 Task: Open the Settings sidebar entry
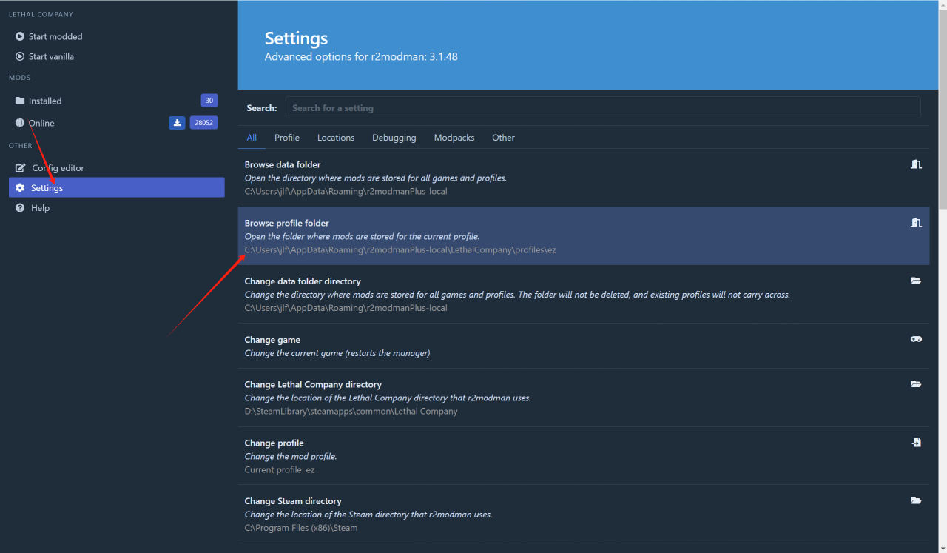pos(116,188)
